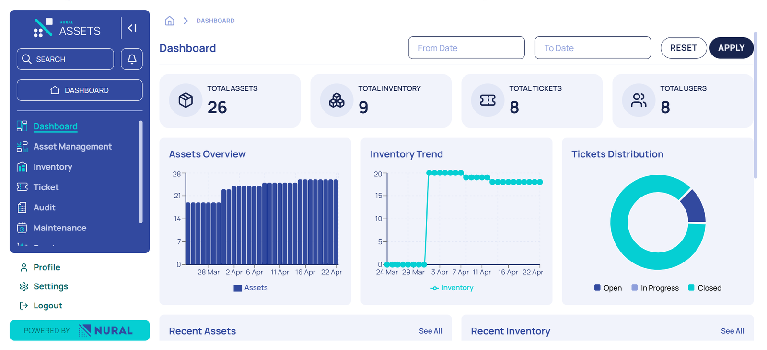Screen dimensions: 767x350
Task: Open the Audit section
Action: (44, 208)
